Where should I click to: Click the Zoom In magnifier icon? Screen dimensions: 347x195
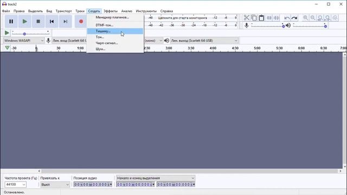[305, 18]
